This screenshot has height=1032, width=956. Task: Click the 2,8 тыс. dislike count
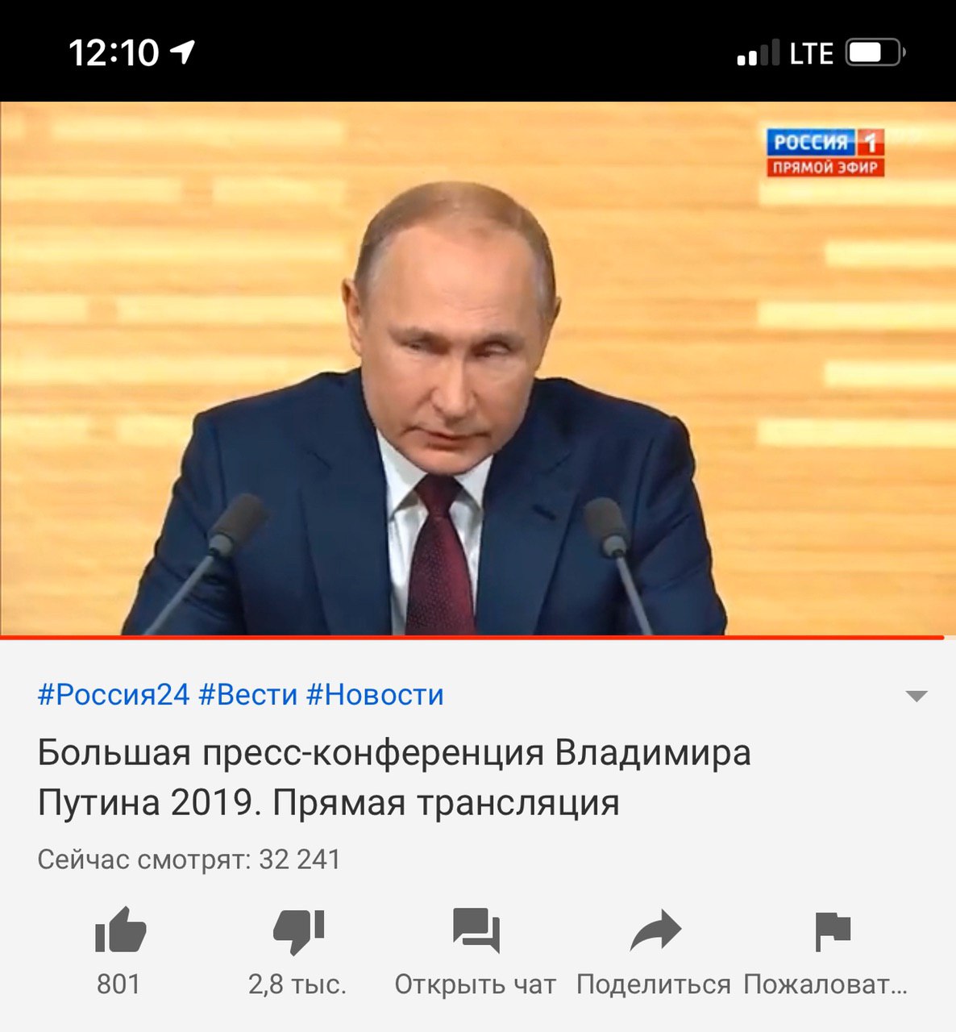pyautogui.click(x=297, y=984)
